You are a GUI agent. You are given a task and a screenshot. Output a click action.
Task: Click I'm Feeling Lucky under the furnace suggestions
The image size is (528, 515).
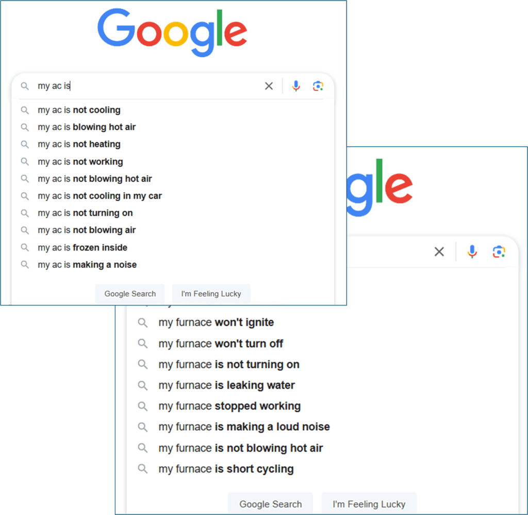tap(369, 504)
